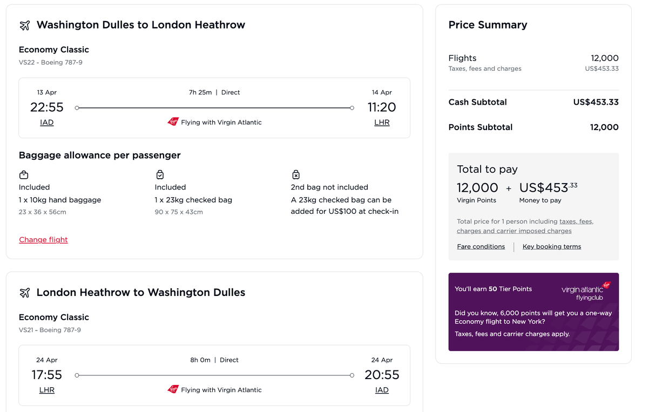Click the Flying Club Tier Points banner
The height and width of the screenshot is (412, 648).
(534, 312)
